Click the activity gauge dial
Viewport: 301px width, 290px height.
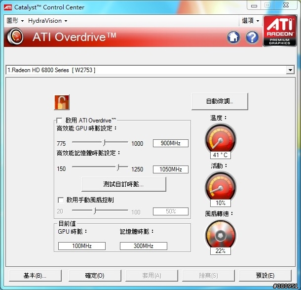(x=221, y=186)
